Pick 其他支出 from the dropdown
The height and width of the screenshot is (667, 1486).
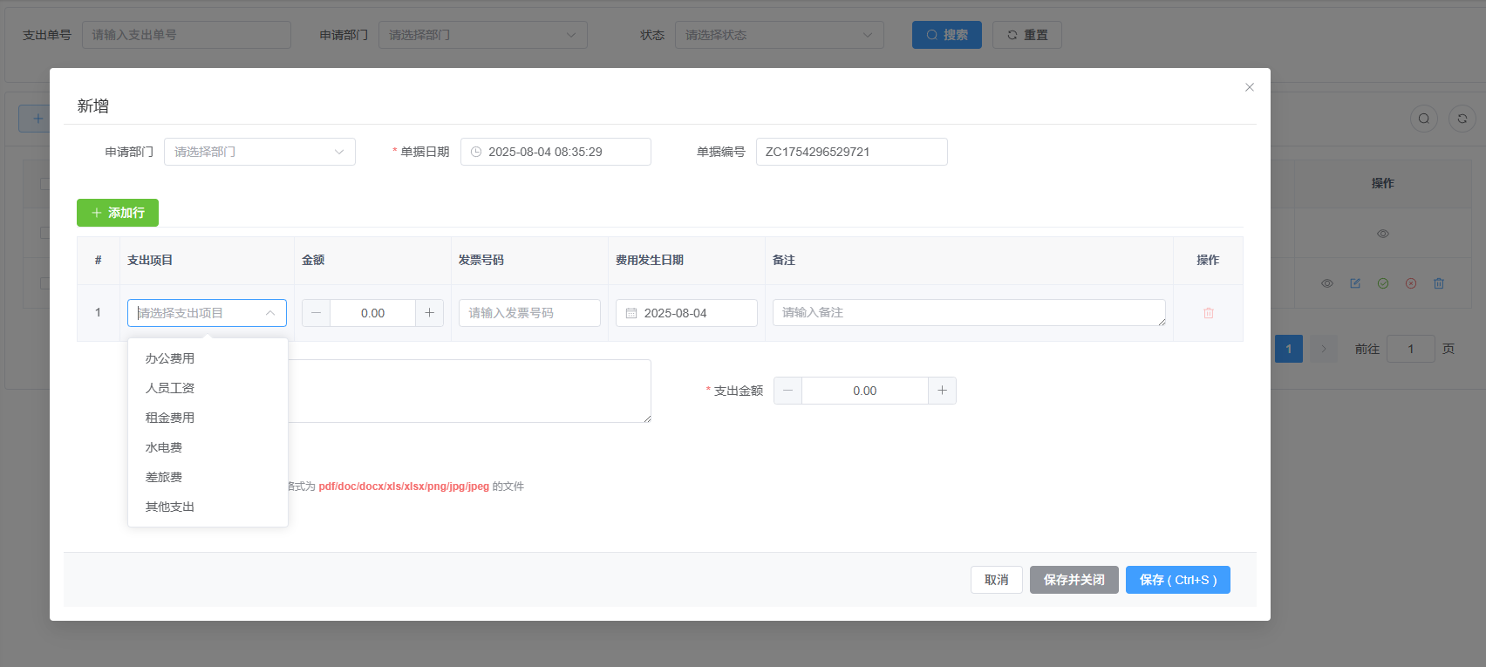170,507
